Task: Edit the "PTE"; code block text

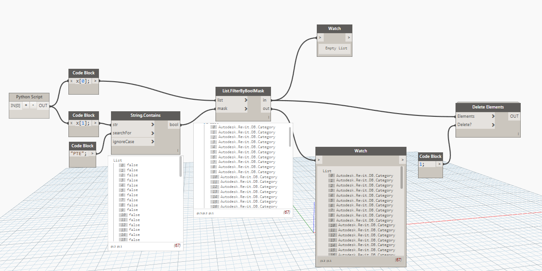Action: pos(79,154)
